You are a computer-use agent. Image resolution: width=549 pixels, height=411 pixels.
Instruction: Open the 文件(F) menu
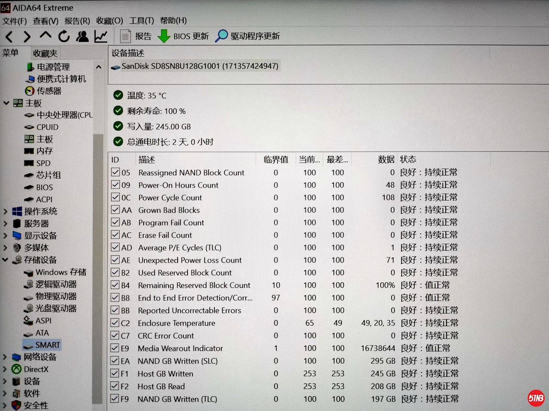15,21
